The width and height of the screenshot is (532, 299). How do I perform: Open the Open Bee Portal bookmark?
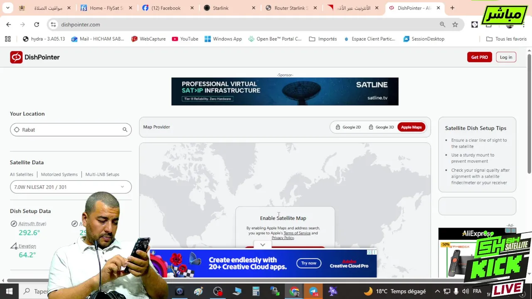click(x=275, y=39)
